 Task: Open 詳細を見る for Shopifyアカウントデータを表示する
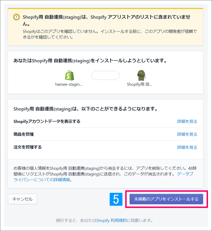point(187,121)
